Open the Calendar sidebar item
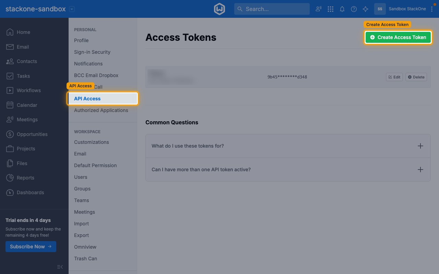This screenshot has width=439, height=274. click(x=22, y=105)
